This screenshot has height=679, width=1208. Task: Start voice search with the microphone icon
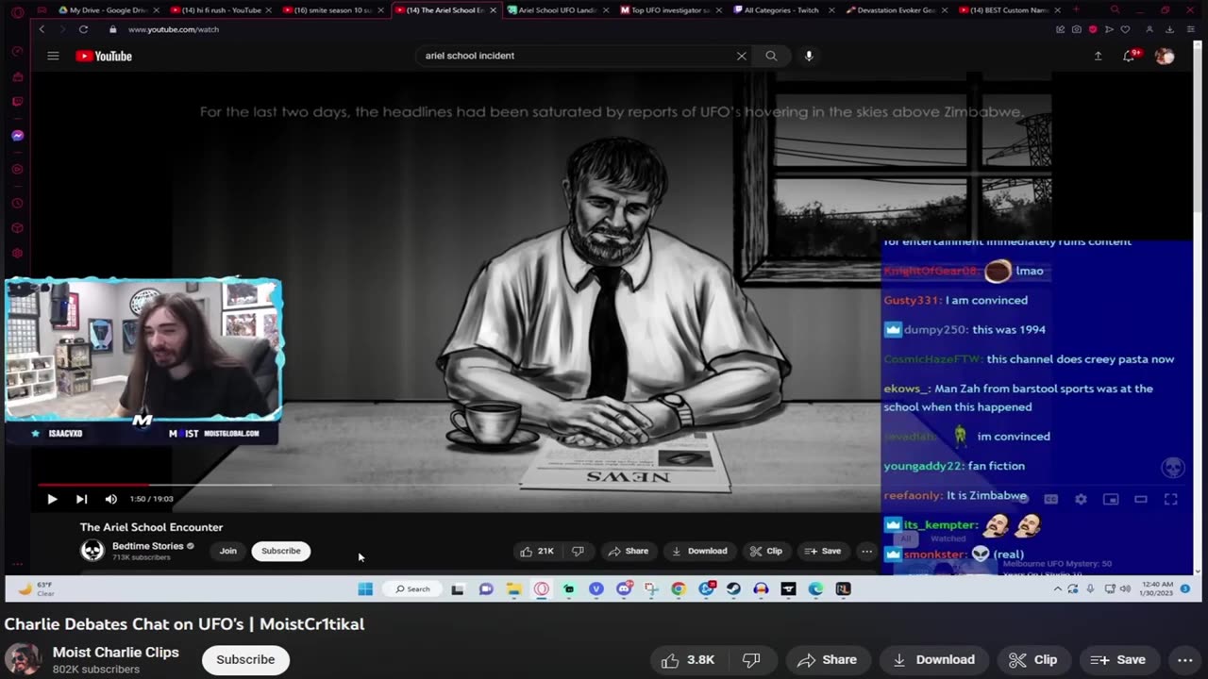[x=809, y=56]
